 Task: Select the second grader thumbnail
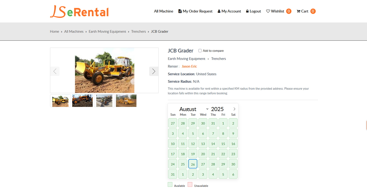82,101
